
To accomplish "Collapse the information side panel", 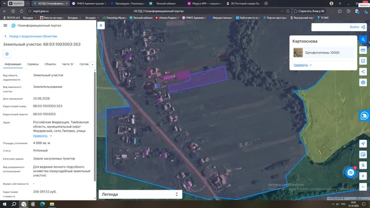I will [x=101, y=25].
